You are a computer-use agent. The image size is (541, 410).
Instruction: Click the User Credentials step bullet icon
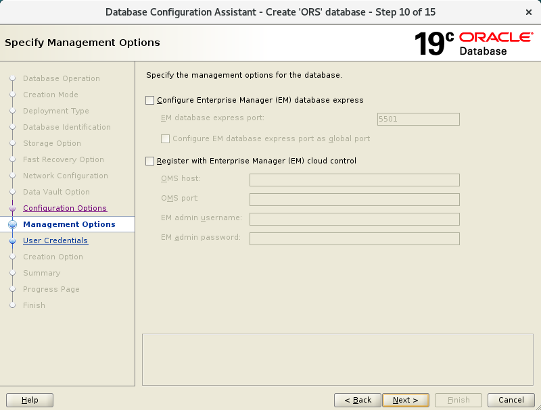click(x=12, y=241)
